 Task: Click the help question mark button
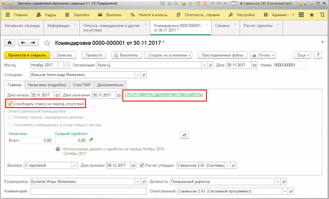(318, 55)
